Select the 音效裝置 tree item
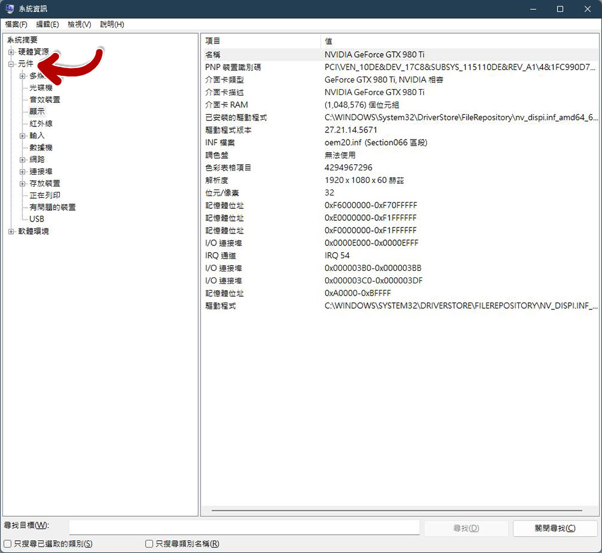The image size is (602, 553). (45, 99)
